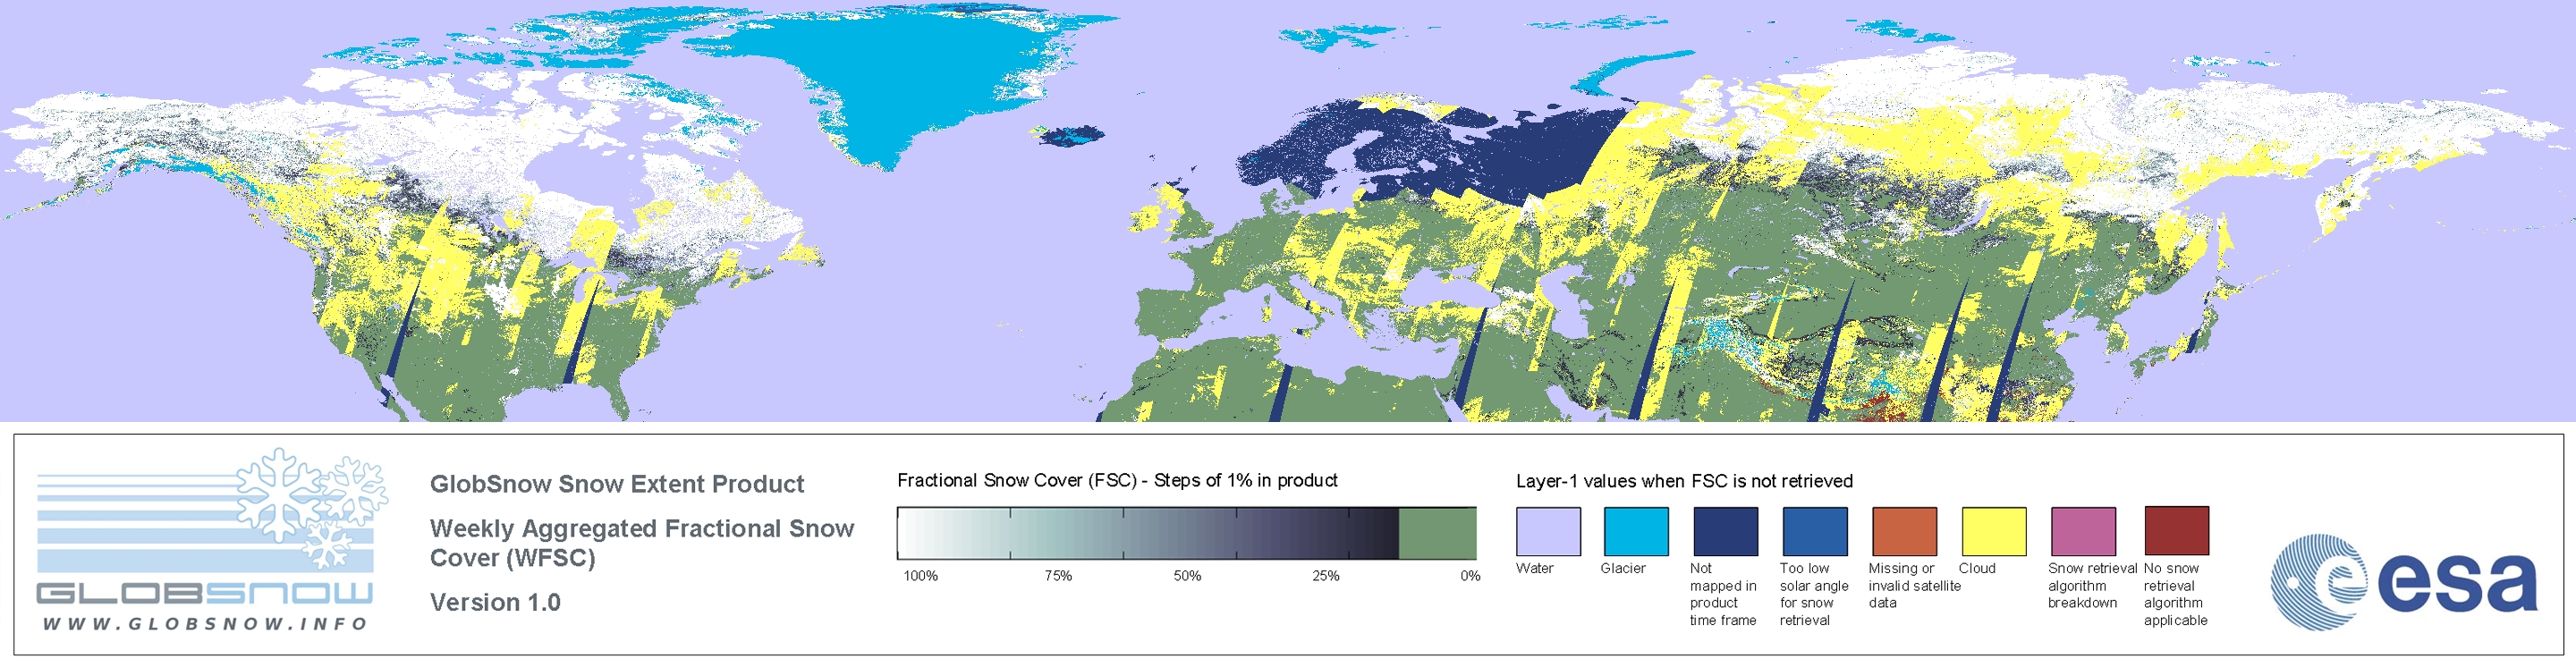The width and height of the screenshot is (2576, 667).
Task: Click the 'GlobSnow Snow Extent Product' title
Action: pos(617,484)
